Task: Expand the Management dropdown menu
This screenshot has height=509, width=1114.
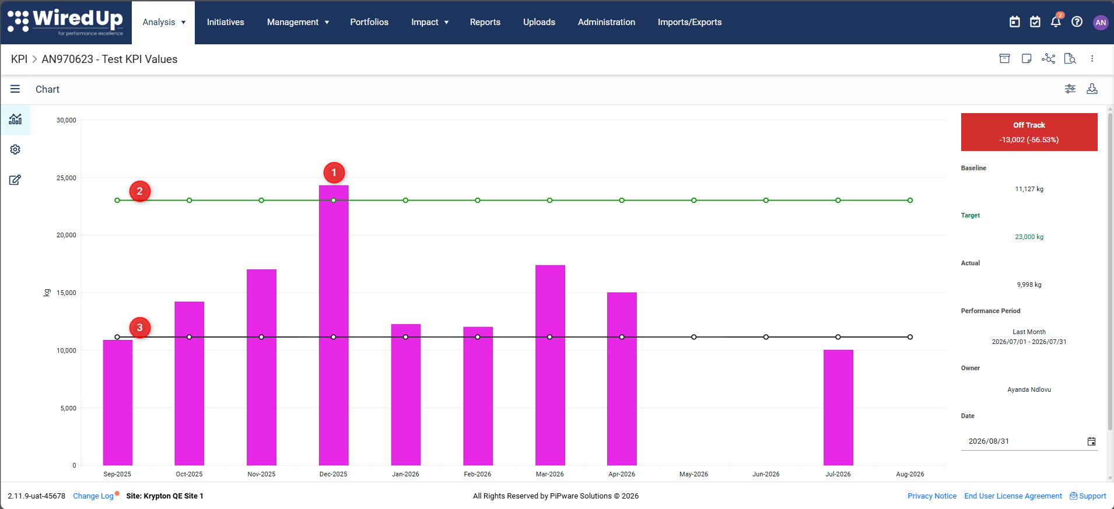Action: (x=298, y=22)
